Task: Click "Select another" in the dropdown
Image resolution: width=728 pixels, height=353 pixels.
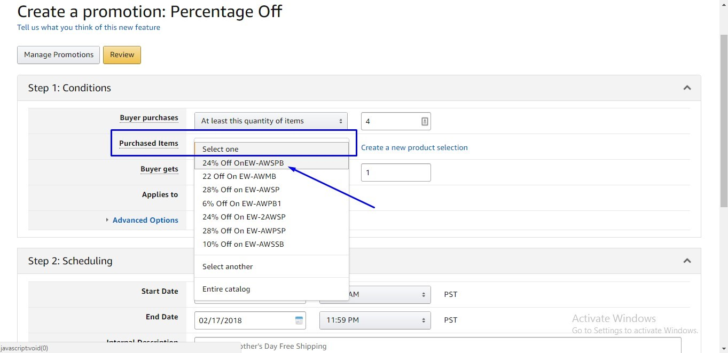Action: point(228,266)
